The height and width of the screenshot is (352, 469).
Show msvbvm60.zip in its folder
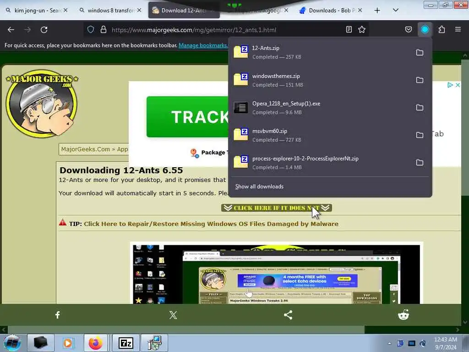[420, 135]
